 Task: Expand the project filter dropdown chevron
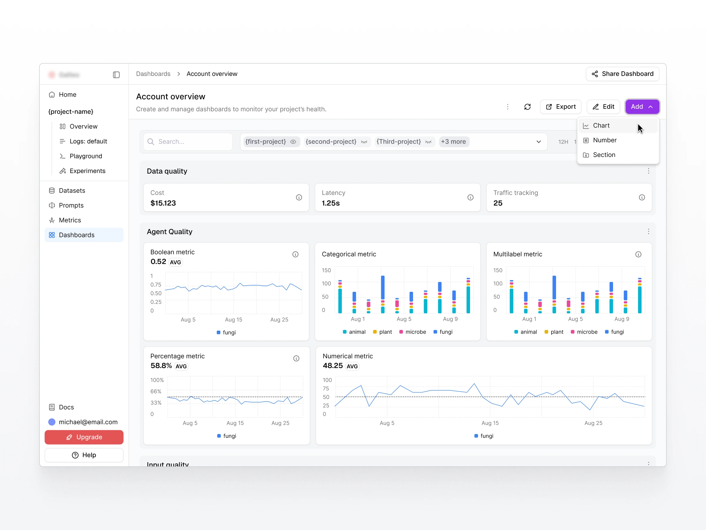pos(538,142)
